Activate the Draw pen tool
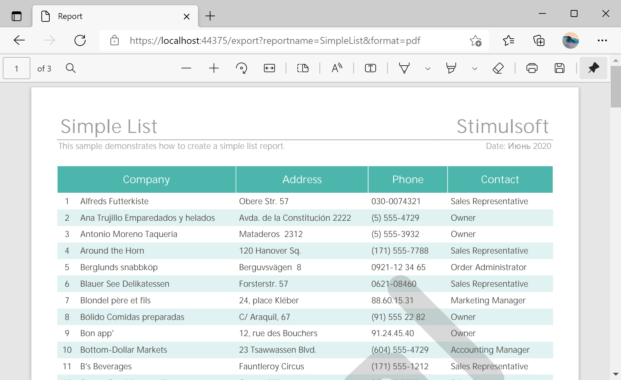The height and width of the screenshot is (380, 621). pyautogui.click(x=404, y=68)
